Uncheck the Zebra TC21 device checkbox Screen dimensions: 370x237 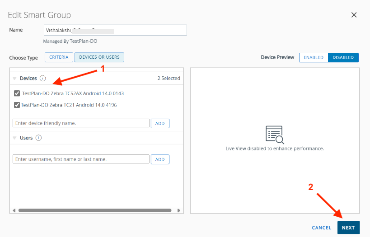pyautogui.click(x=17, y=105)
